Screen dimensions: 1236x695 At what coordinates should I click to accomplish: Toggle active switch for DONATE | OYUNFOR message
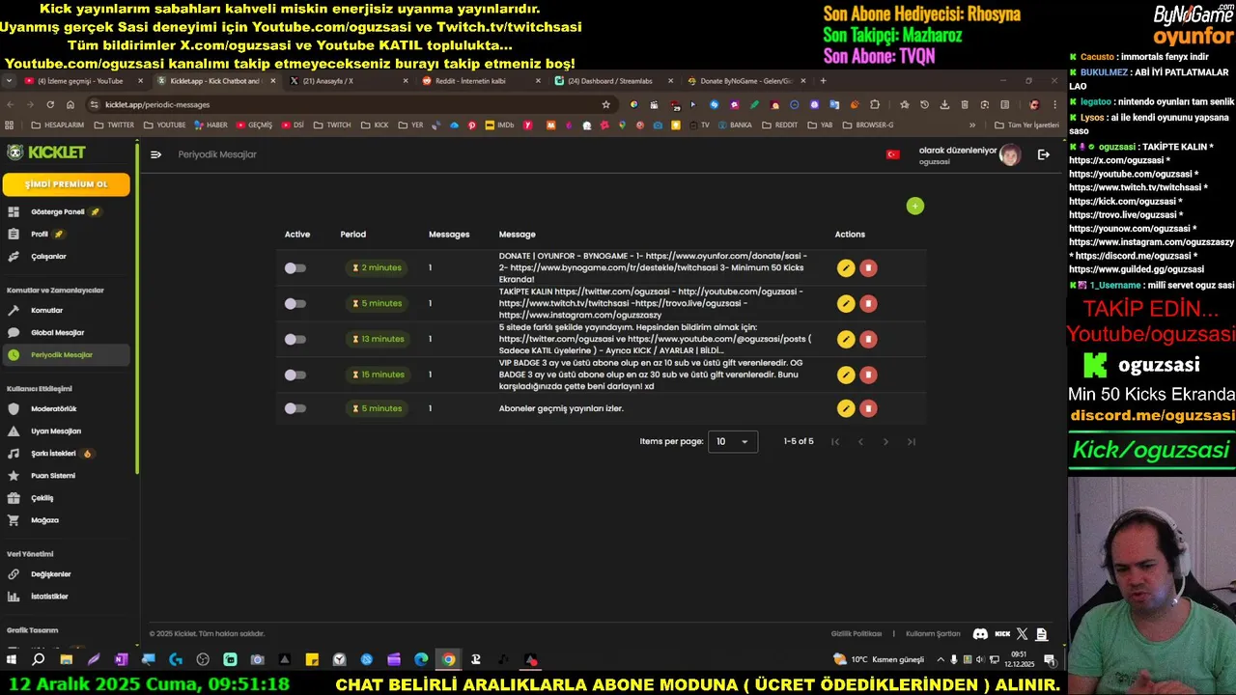(295, 268)
